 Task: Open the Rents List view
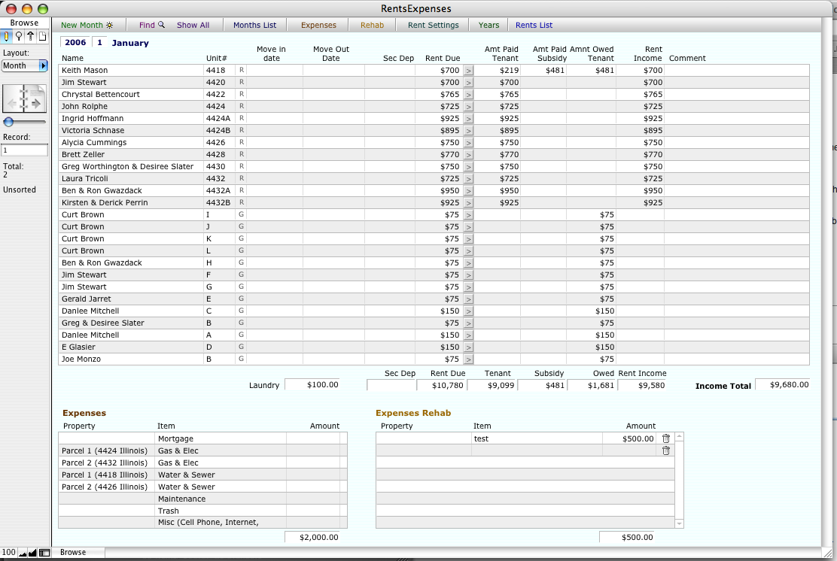pyautogui.click(x=534, y=25)
